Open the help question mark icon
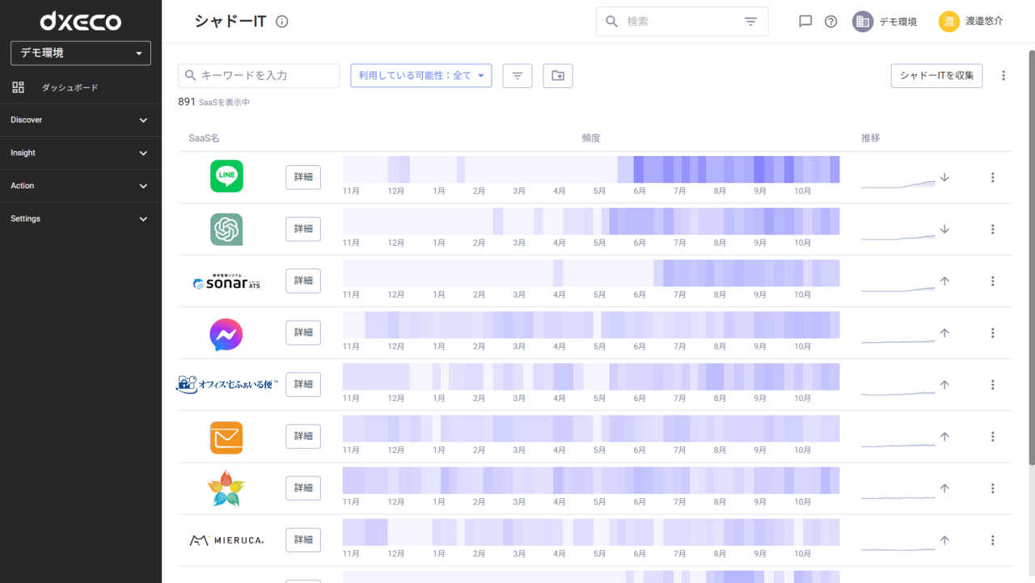1035x583 pixels. pos(830,22)
